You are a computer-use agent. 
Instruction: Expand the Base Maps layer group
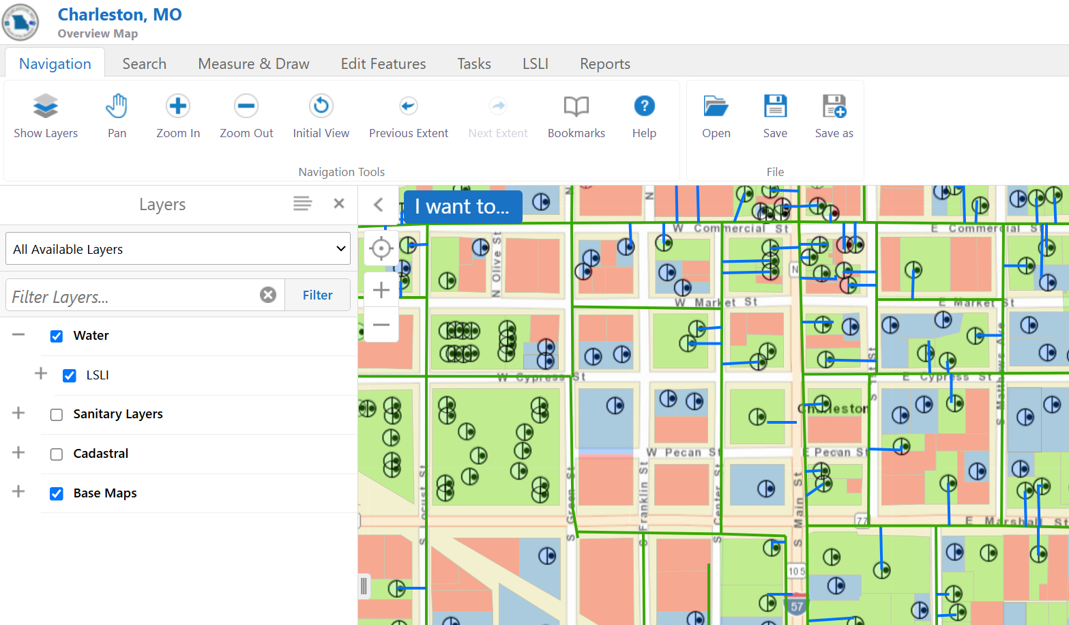tap(18, 492)
